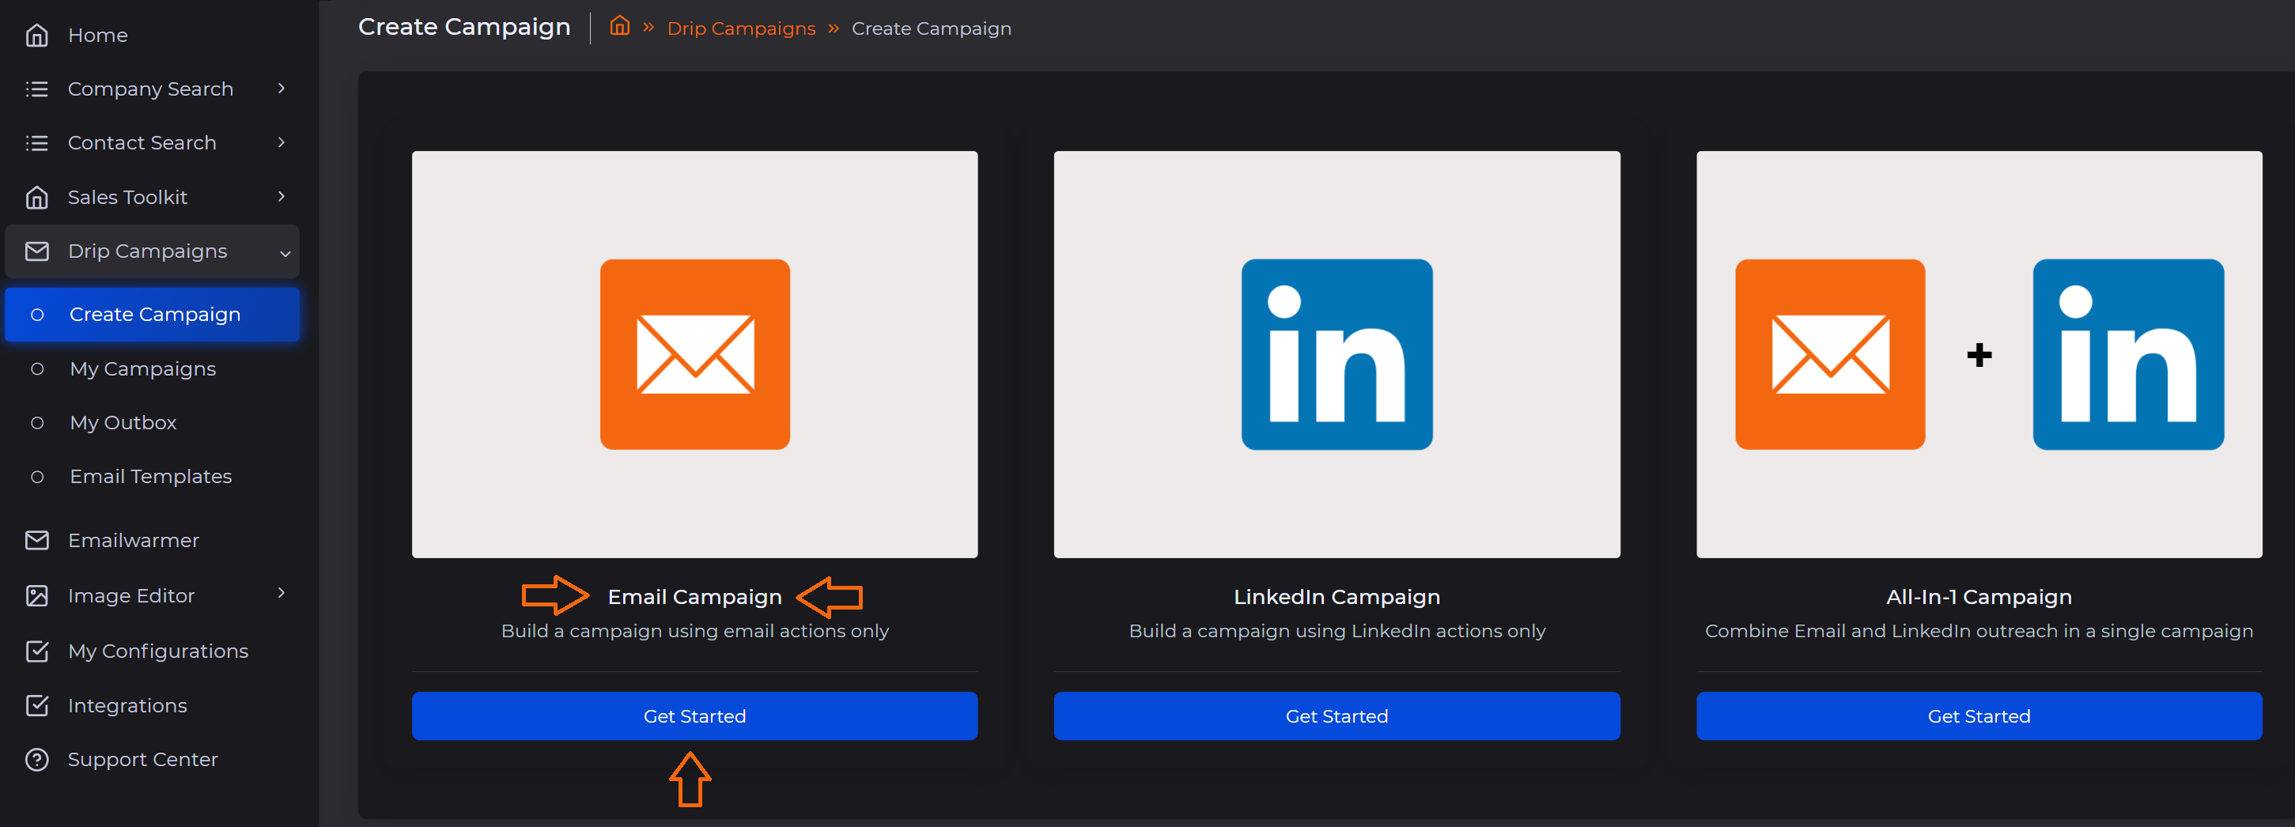Select Create Campaign in sidebar
This screenshot has width=2295, height=827.
pyautogui.click(x=153, y=315)
